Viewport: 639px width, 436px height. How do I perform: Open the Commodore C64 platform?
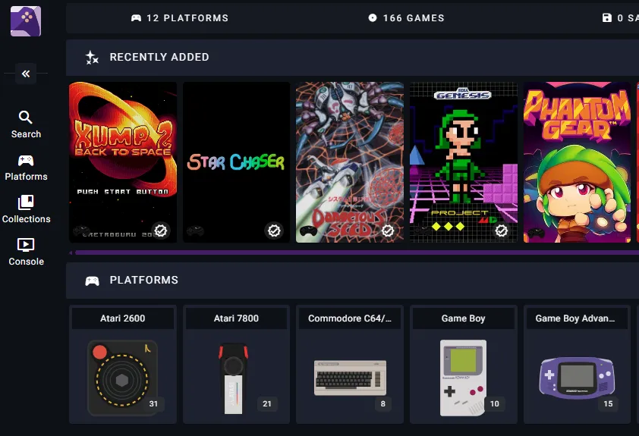350,364
